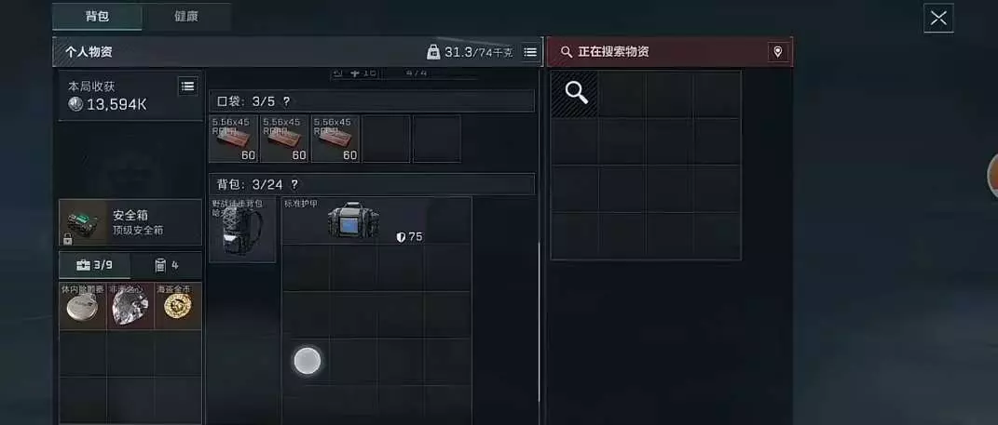Open the 顶级安全箱 safe box
The image size is (998, 425).
point(130,222)
